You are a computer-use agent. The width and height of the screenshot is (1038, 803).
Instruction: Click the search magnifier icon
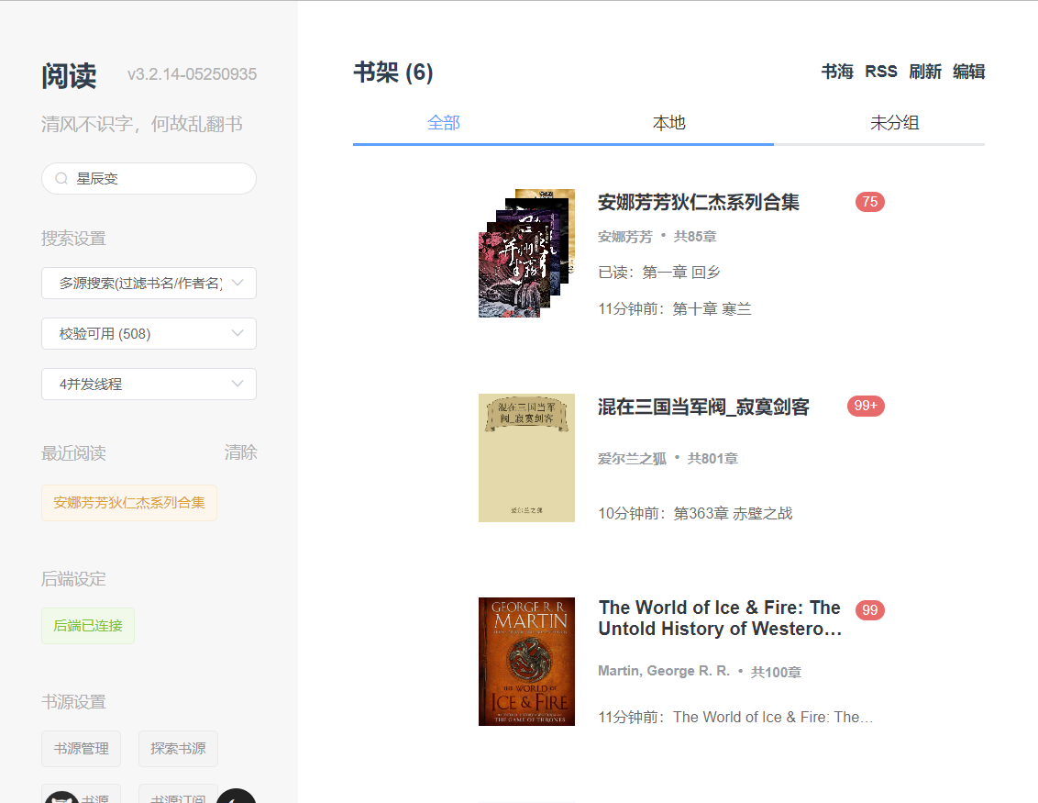click(61, 179)
